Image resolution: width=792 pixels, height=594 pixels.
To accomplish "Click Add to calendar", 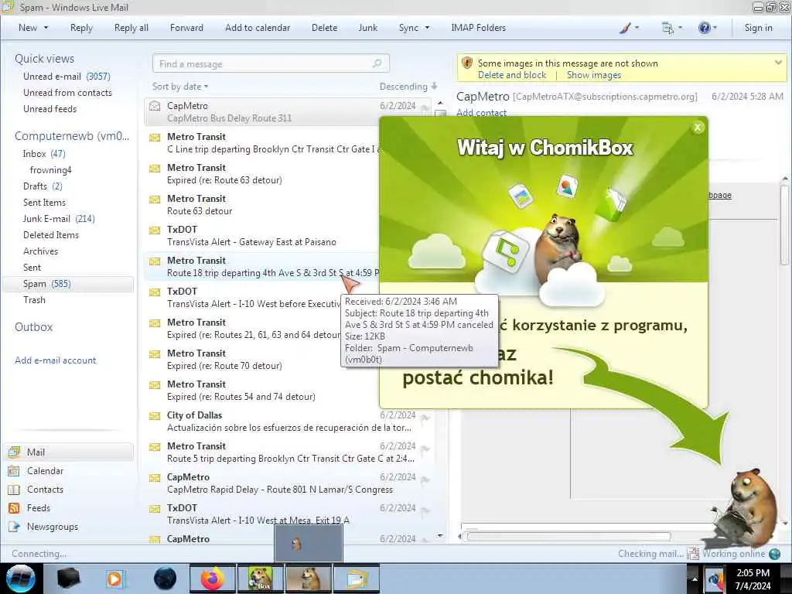I will [x=258, y=28].
